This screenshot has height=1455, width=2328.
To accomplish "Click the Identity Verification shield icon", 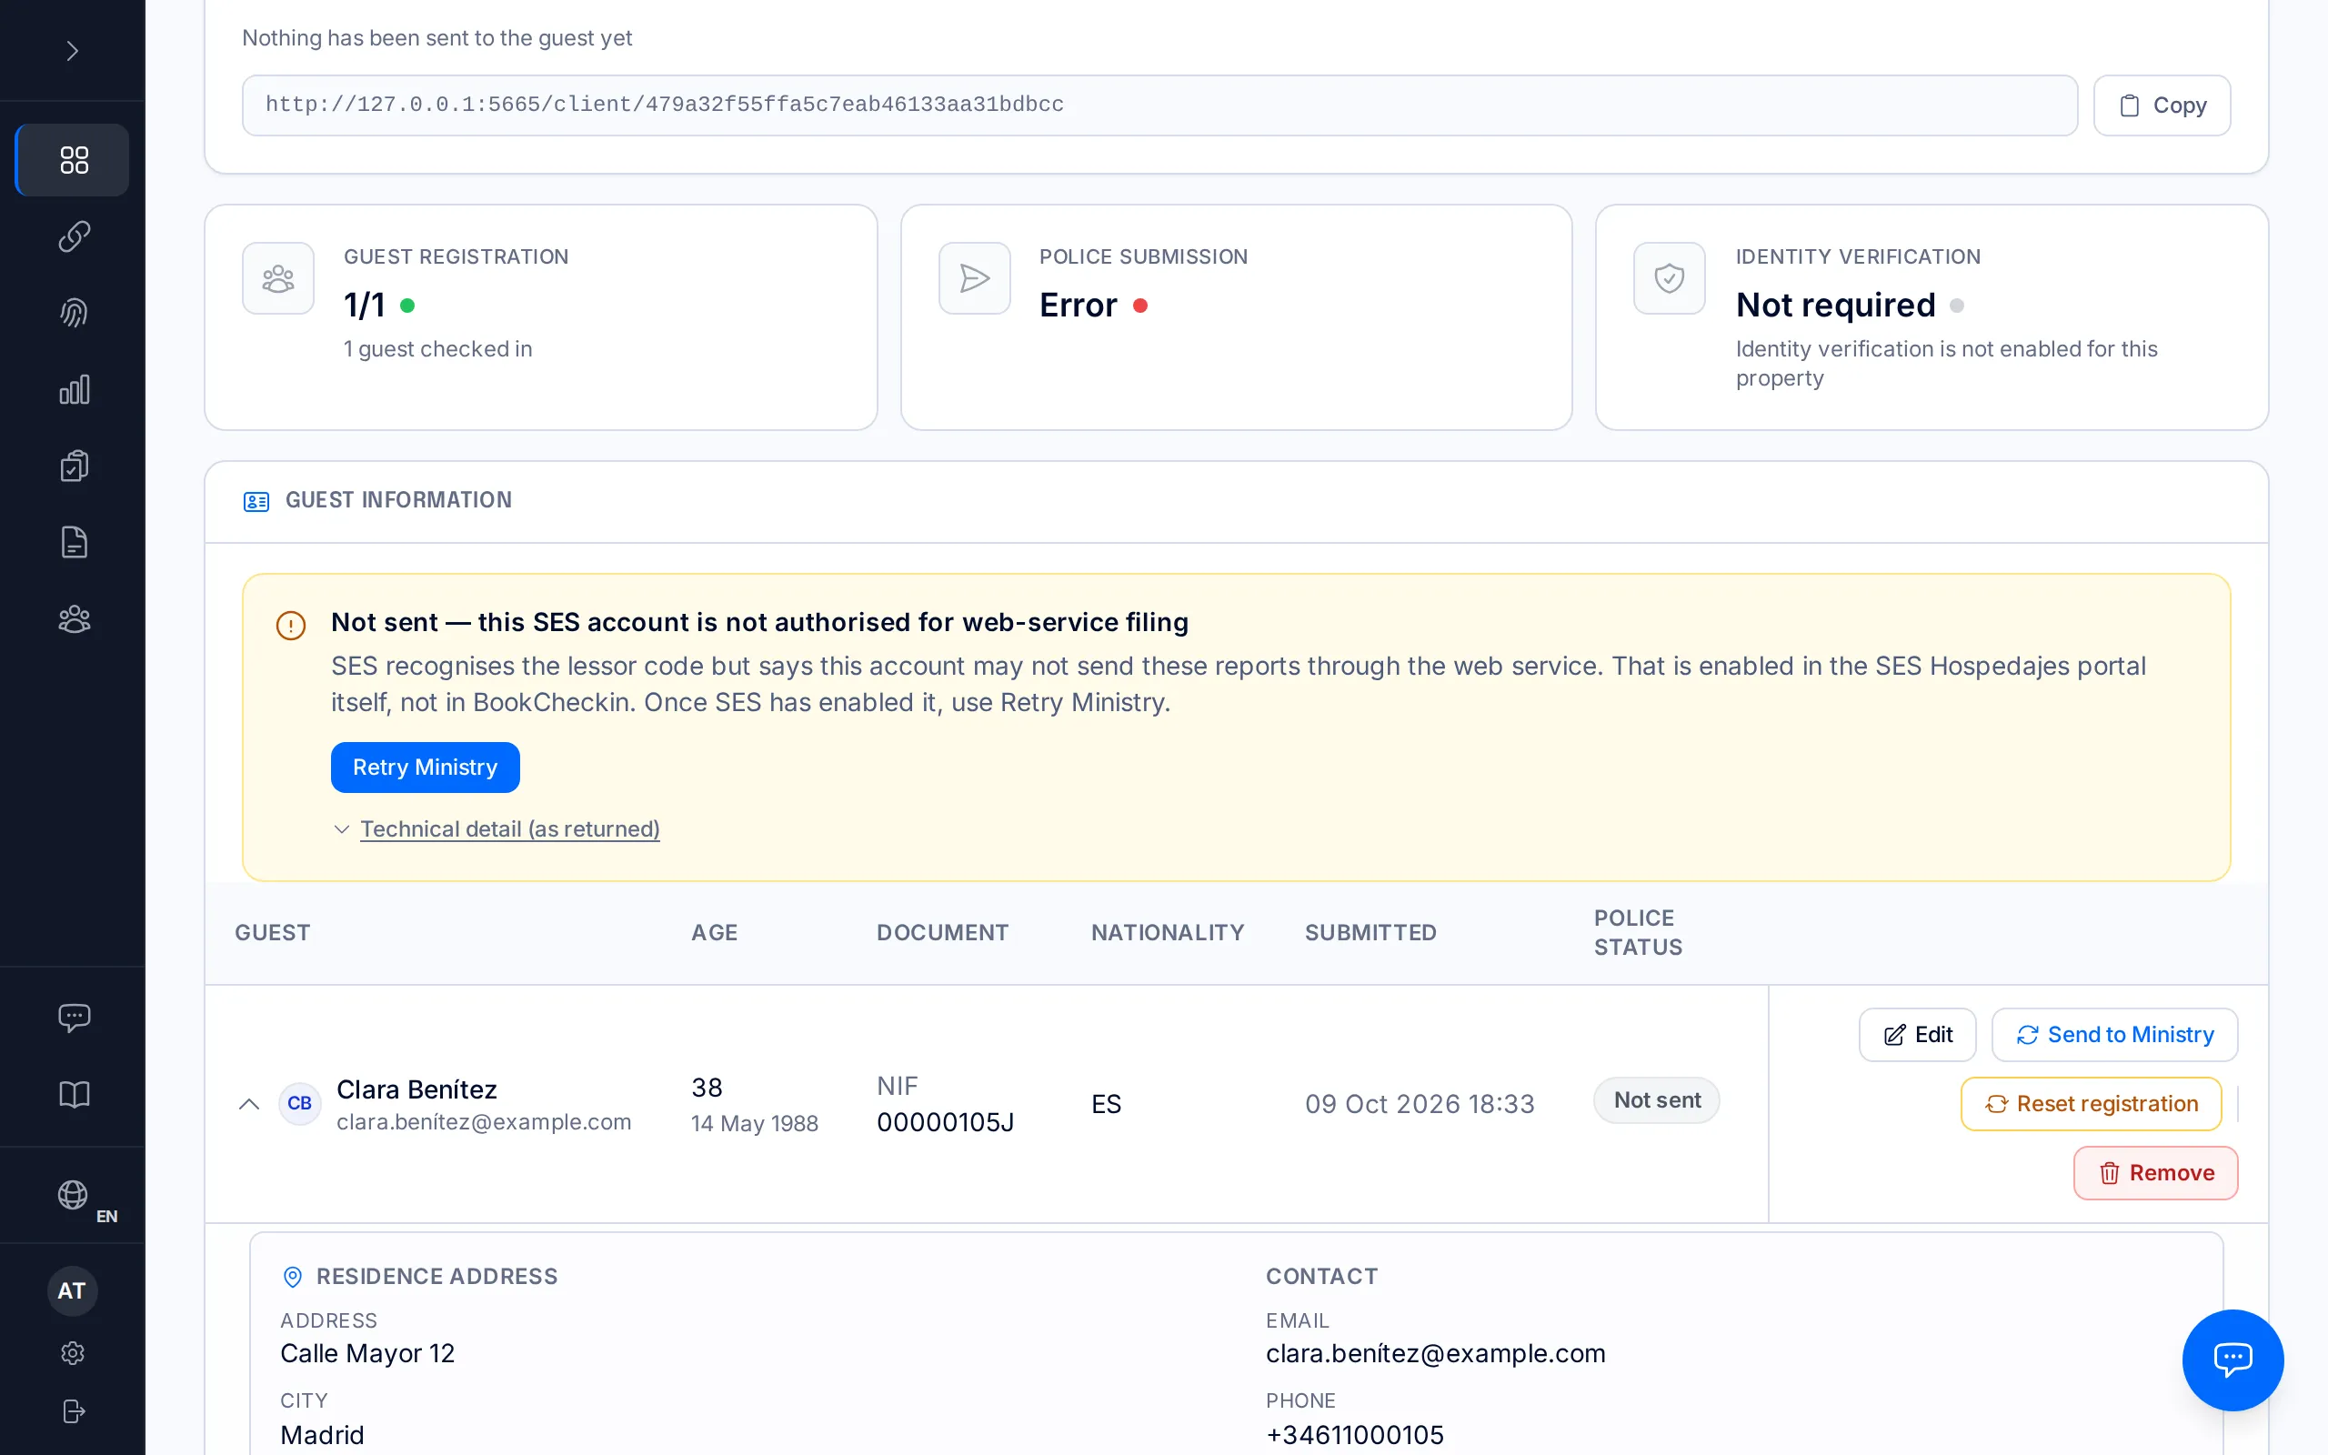I will pos(1669,279).
